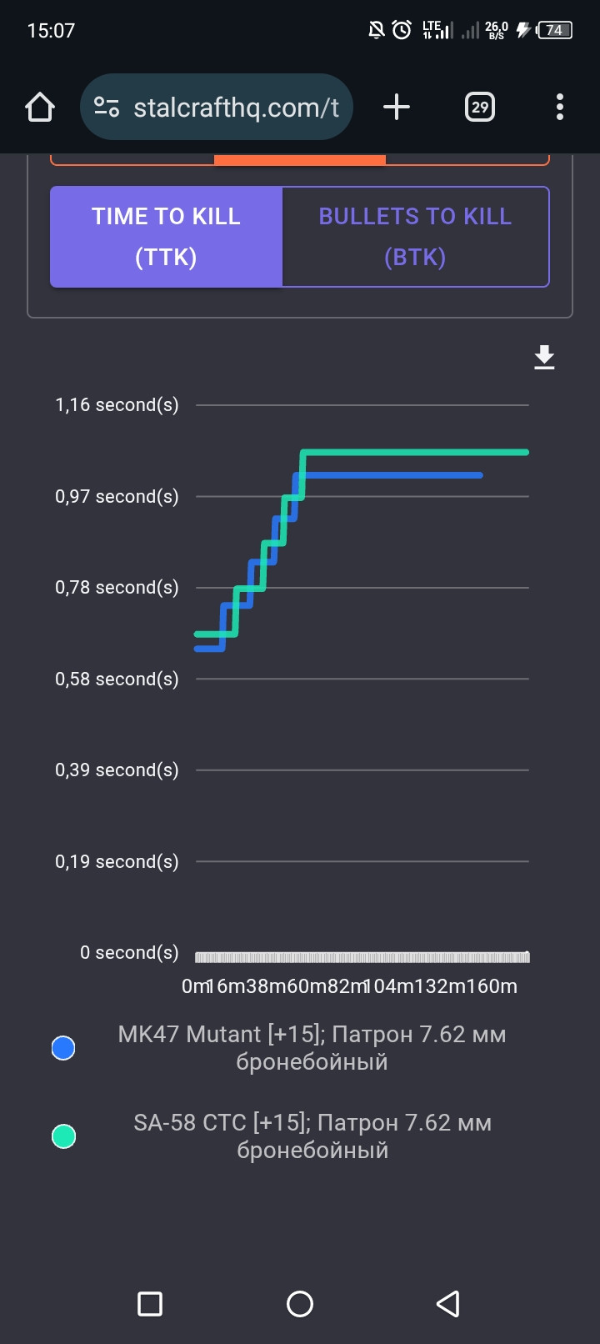This screenshot has height=1344, width=600.
Task: Click the green SA-58 line plateau on chart
Action: (x=415, y=452)
